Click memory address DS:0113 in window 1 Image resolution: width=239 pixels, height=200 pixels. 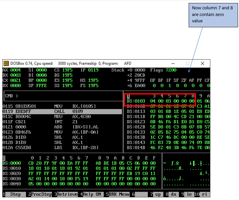(136, 111)
